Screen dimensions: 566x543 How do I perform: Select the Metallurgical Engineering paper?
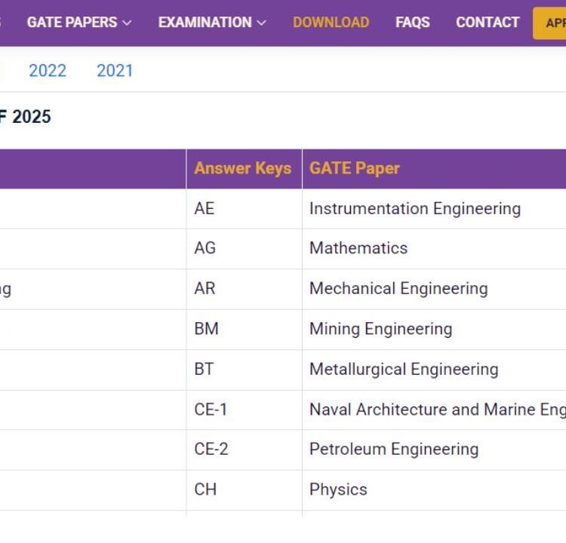click(x=404, y=370)
